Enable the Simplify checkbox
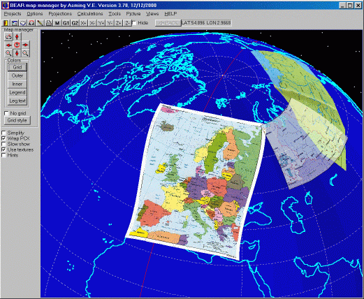The width and height of the screenshot is (364, 299). [x=3, y=133]
